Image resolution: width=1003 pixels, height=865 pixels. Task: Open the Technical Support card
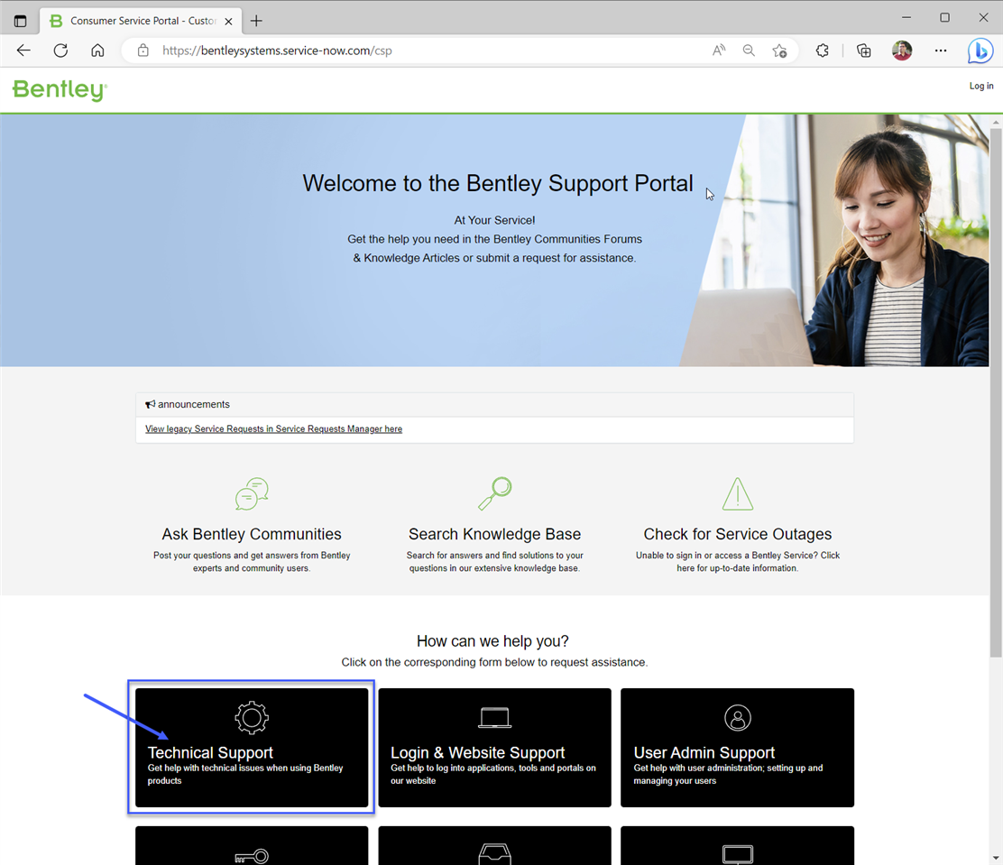(x=252, y=747)
